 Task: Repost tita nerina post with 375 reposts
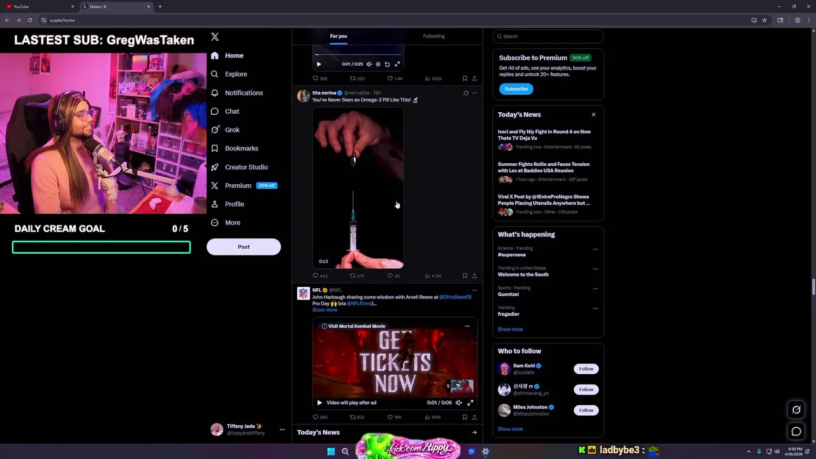point(357,276)
